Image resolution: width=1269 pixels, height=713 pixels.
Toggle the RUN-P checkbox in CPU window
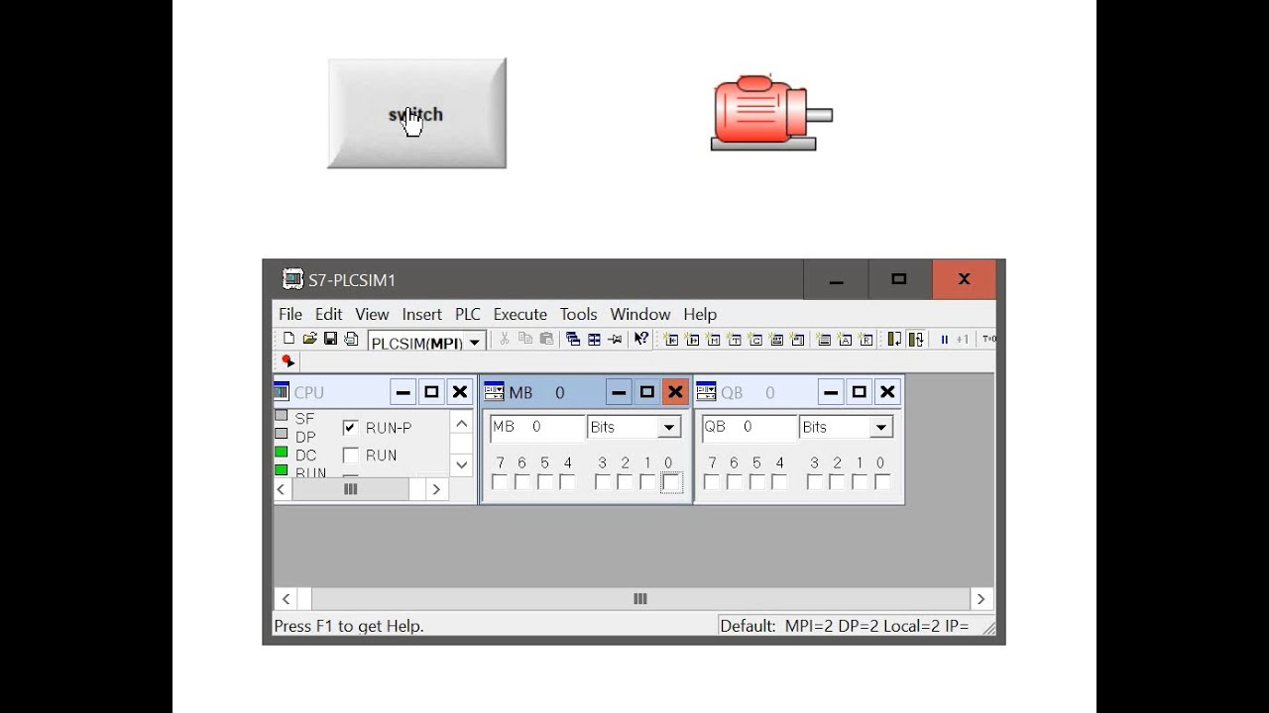(350, 428)
